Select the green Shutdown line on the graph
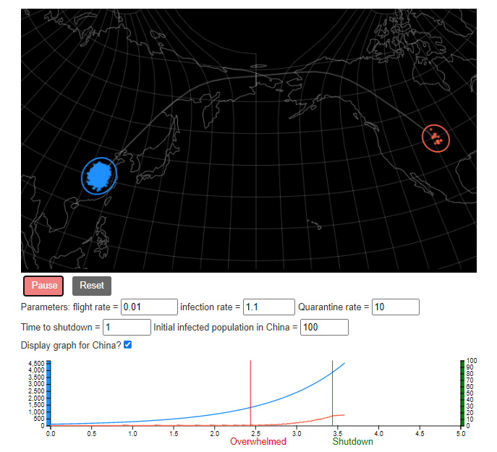This screenshot has height=452, width=497. 332,393
